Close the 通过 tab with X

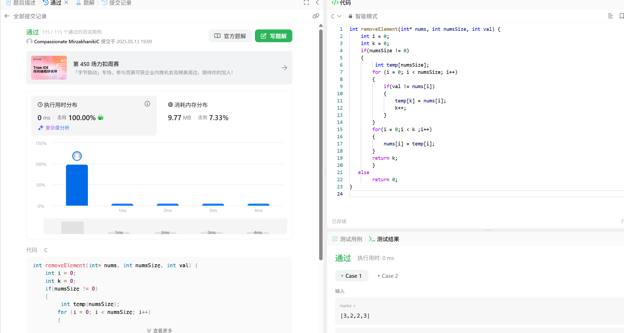click(66, 2)
